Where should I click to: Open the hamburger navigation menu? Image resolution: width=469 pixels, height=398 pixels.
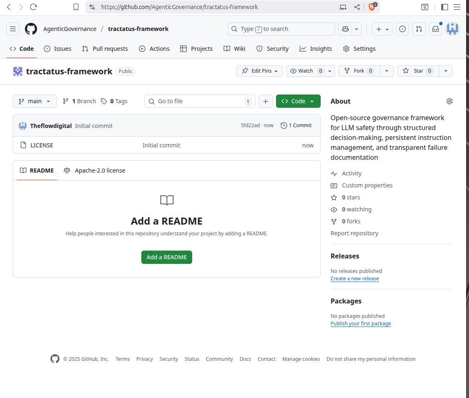13,29
